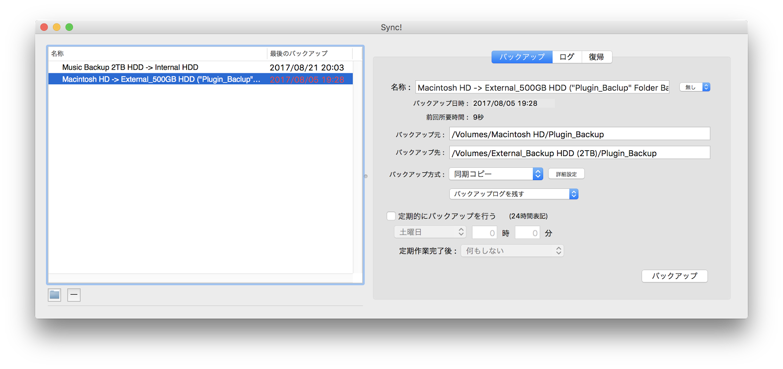
Task: Switch to the バックアップ tab
Action: click(522, 57)
